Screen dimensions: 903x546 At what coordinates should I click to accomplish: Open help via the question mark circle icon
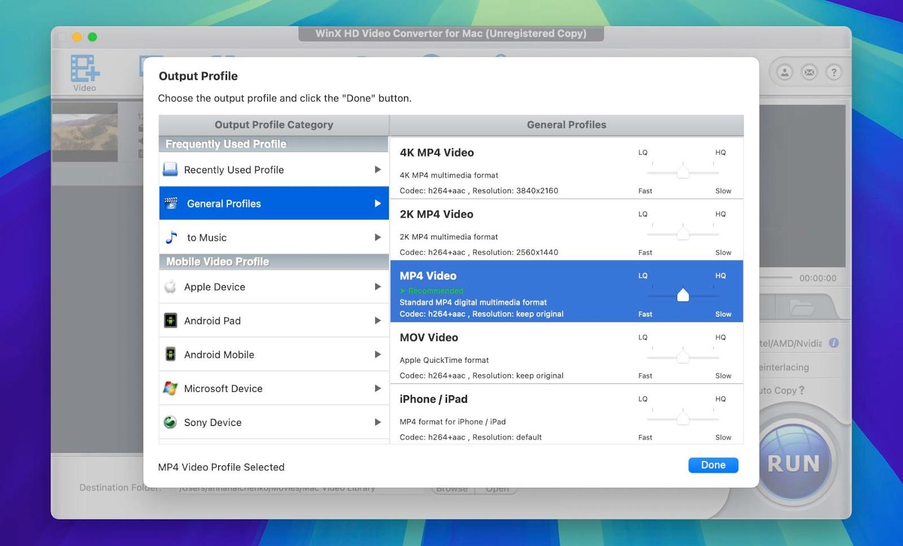[x=834, y=72]
